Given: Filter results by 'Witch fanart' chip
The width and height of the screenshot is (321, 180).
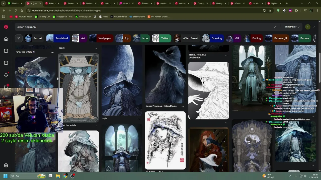Looking at the screenshot, I should 187,38.
